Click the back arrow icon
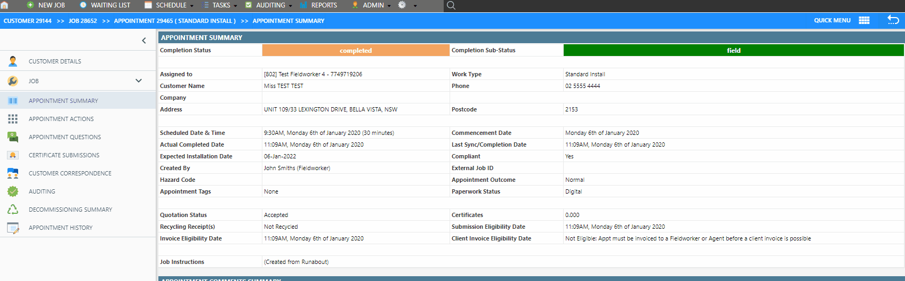This screenshot has width=905, height=281. click(x=893, y=20)
